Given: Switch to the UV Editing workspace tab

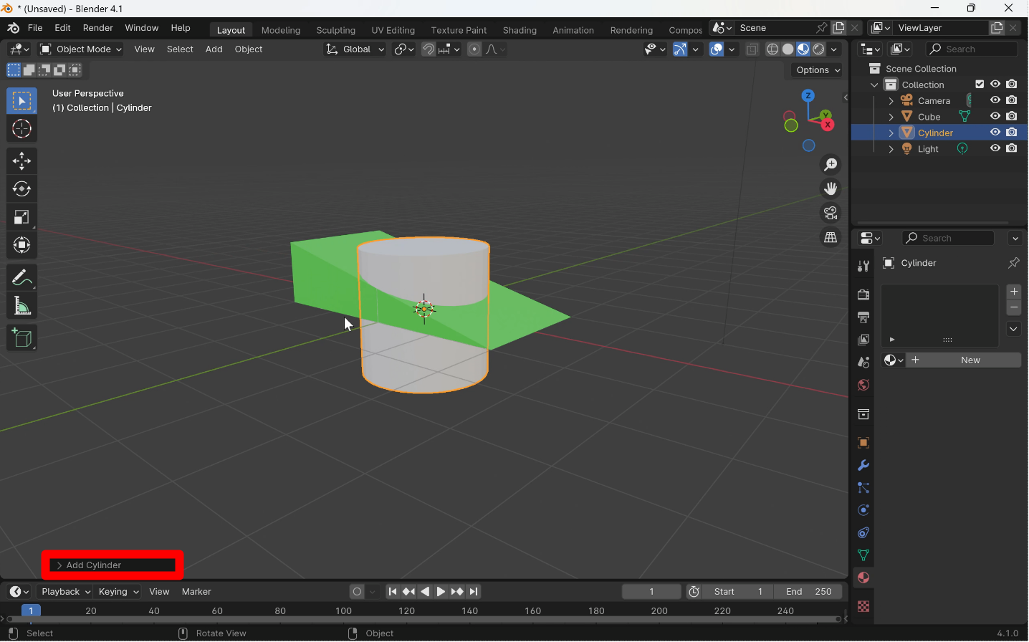Looking at the screenshot, I should coord(393,30).
